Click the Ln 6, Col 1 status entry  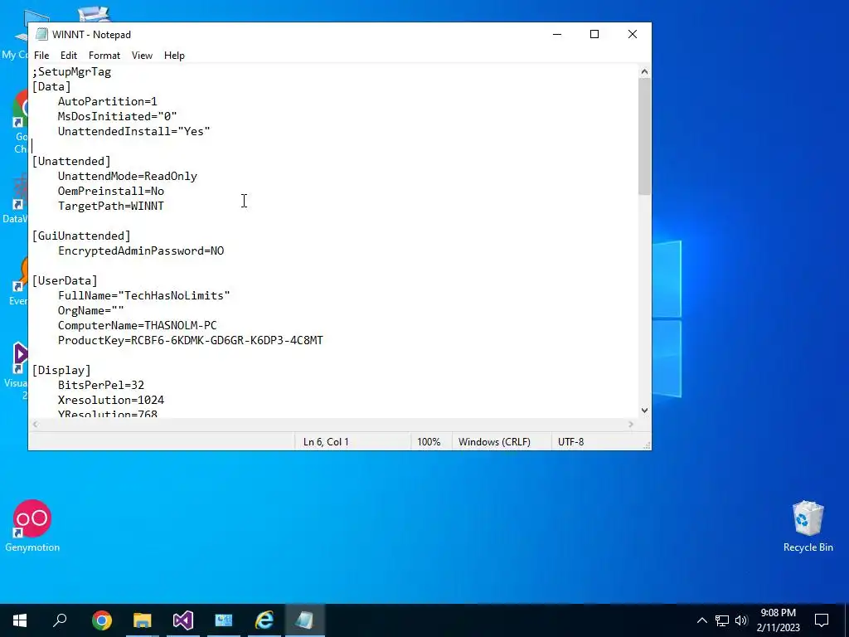[x=326, y=442]
